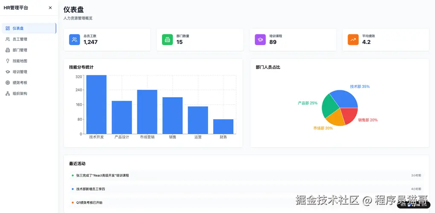Click the 仪表盘 grid icon in sidebar

(8, 28)
